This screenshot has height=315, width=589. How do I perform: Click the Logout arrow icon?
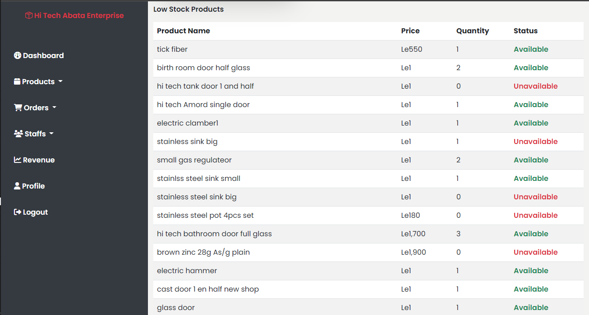[x=18, y=212]
